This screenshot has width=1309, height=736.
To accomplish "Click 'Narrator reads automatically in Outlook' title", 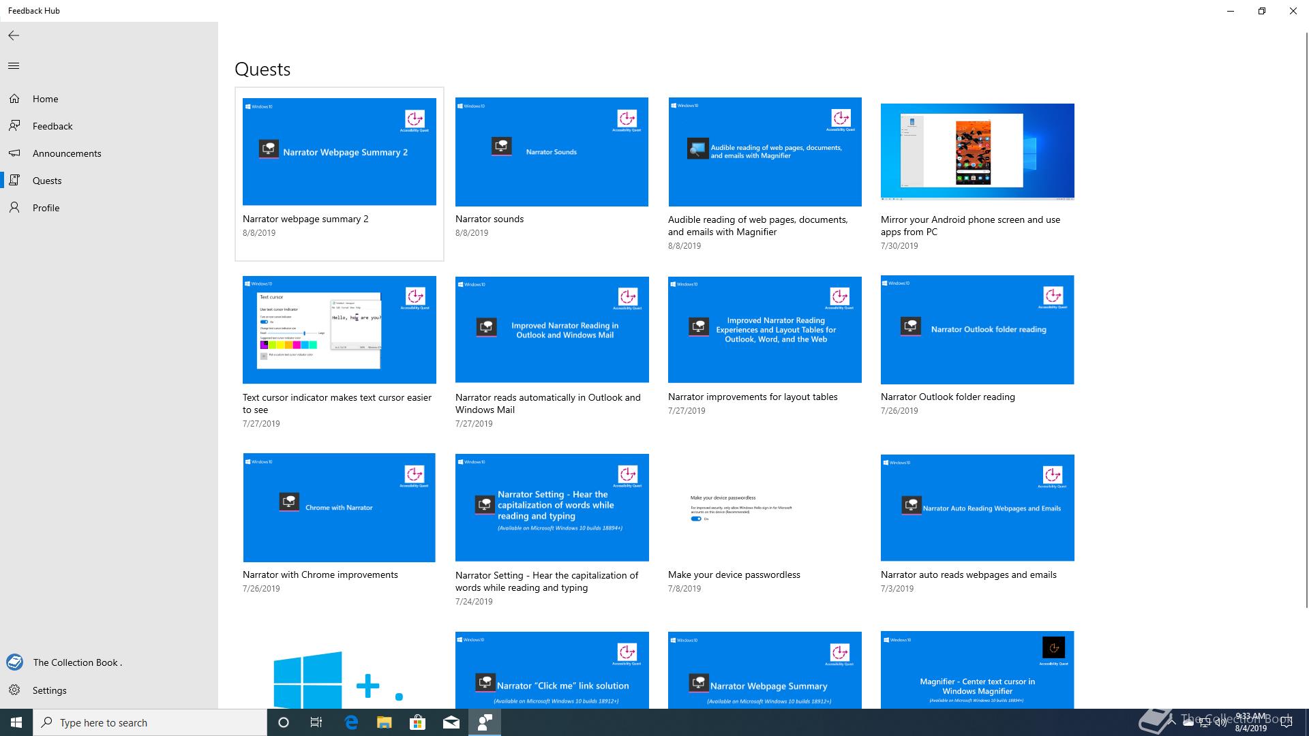I will tap(548, 403).
